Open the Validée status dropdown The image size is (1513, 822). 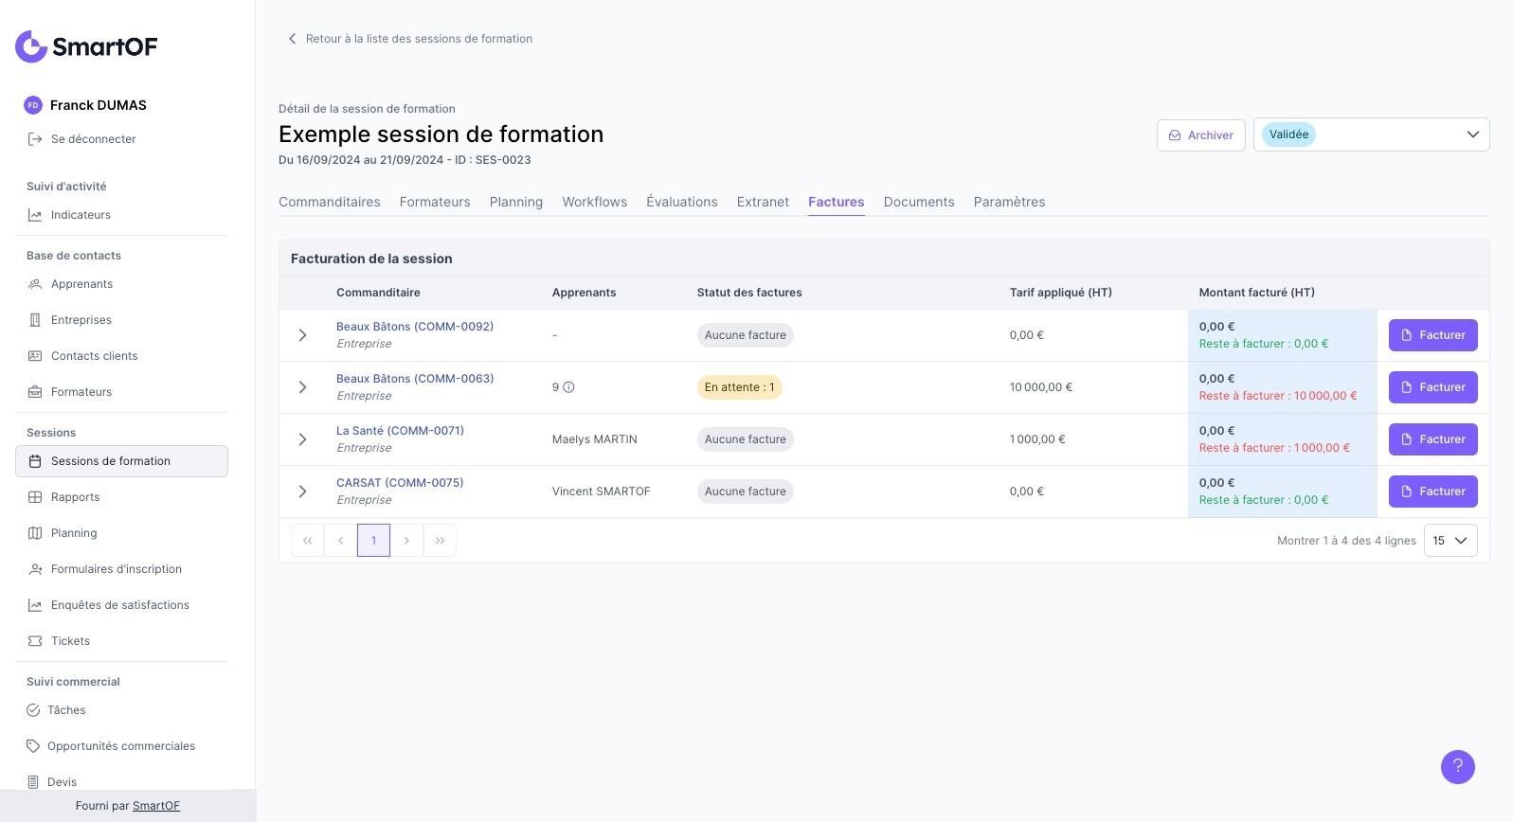click(1371, 134)
